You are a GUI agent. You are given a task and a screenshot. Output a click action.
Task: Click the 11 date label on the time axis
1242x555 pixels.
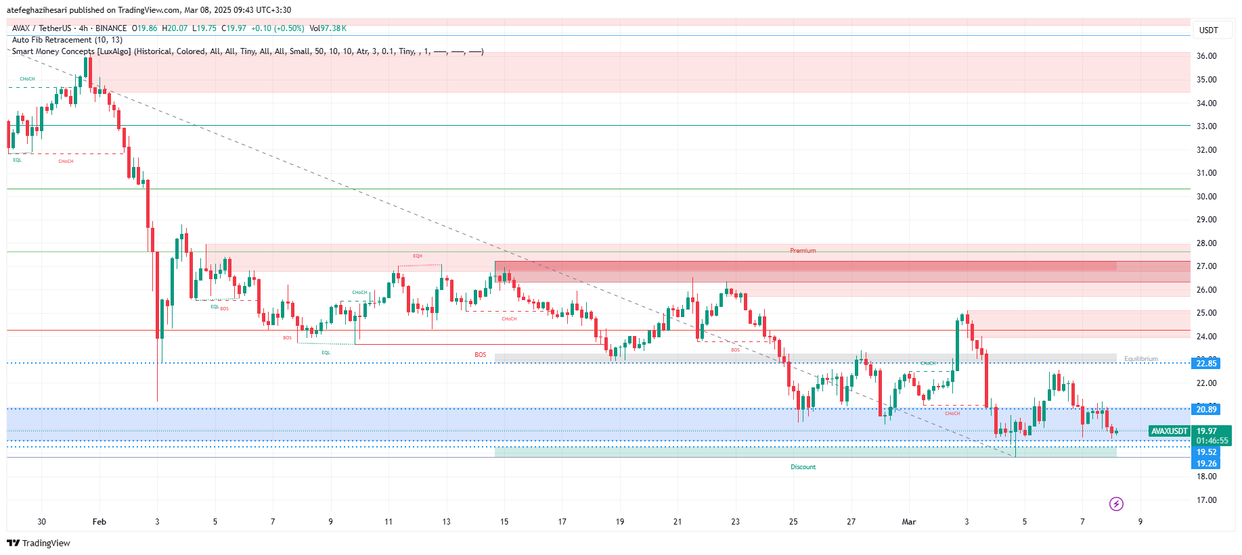[389, 522]
